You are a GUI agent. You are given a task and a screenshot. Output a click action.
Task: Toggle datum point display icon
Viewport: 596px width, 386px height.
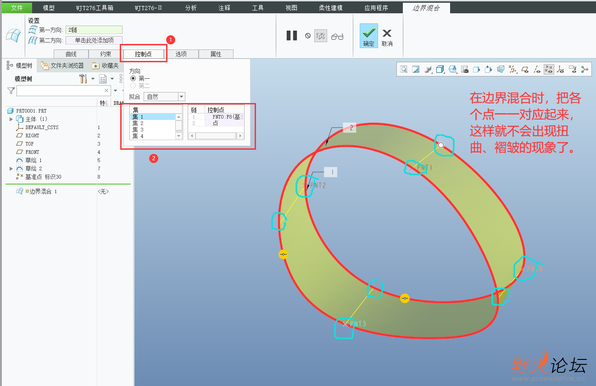click(548, 69)
